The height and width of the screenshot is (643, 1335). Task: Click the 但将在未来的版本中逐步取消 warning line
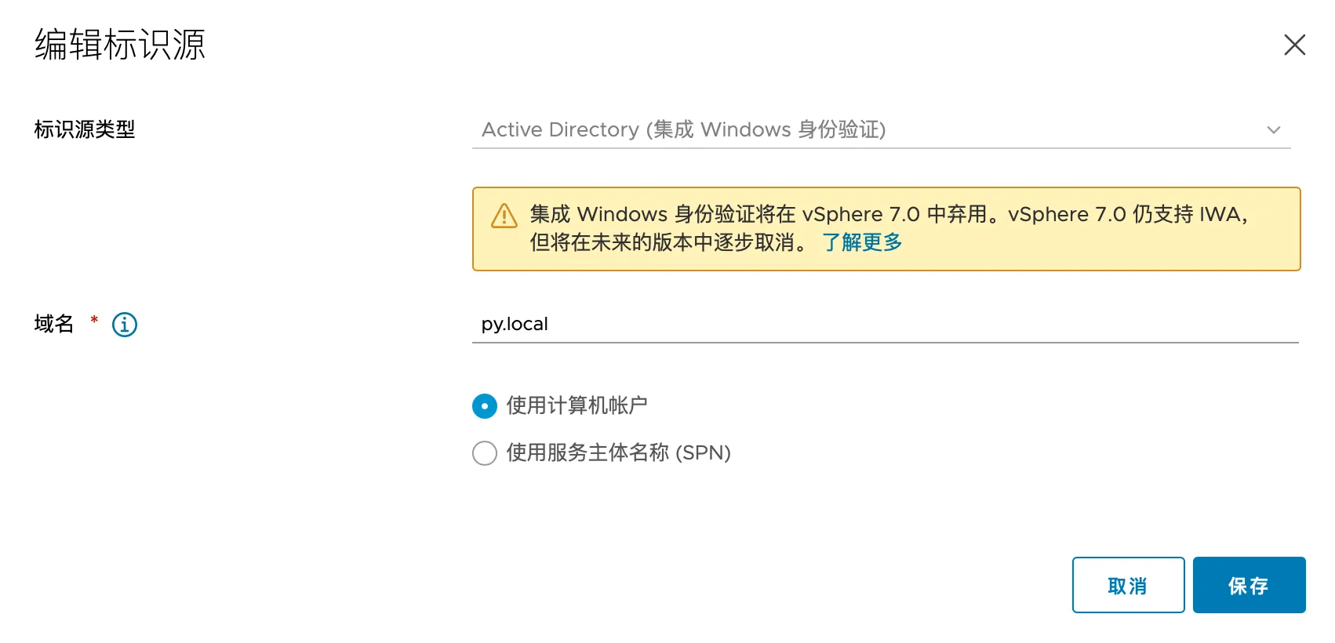664,242
